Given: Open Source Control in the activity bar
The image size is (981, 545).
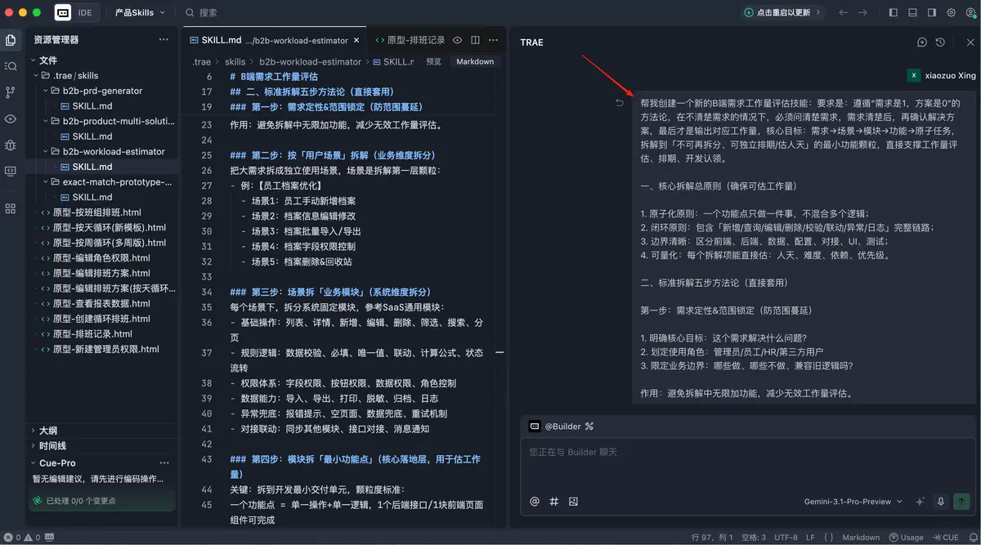Looking at the screenshot, I should [11, 92].
